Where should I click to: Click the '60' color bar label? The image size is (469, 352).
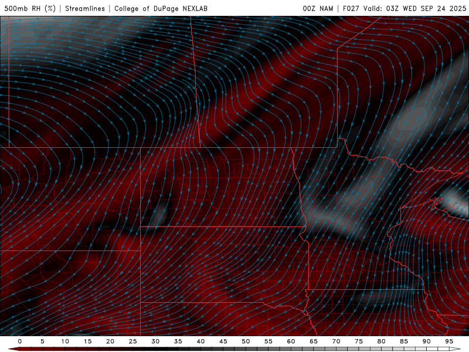pyautogui.click(x=291, y=341)
